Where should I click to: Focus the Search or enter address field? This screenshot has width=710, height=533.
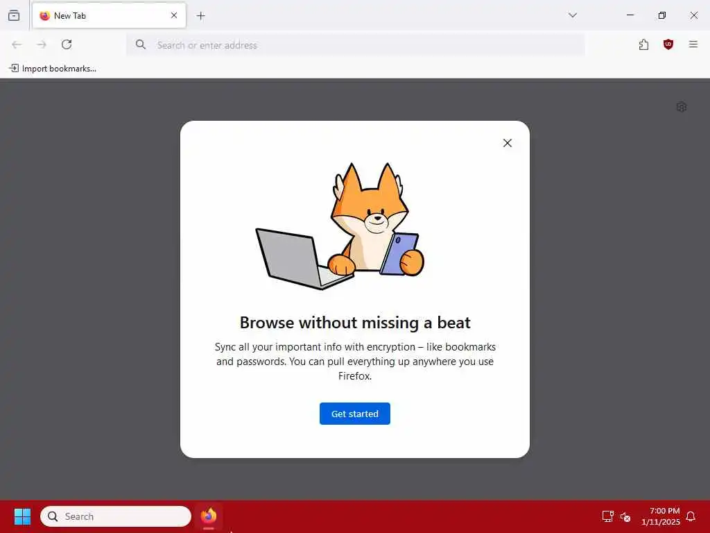(x=356, y=45)
